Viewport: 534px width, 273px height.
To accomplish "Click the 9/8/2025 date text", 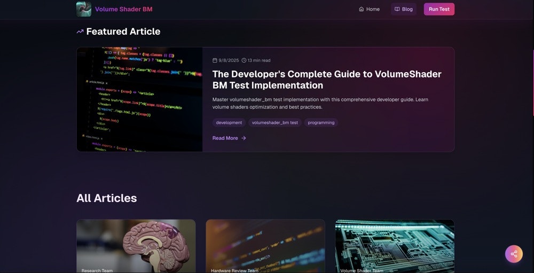I will point(229,60).
